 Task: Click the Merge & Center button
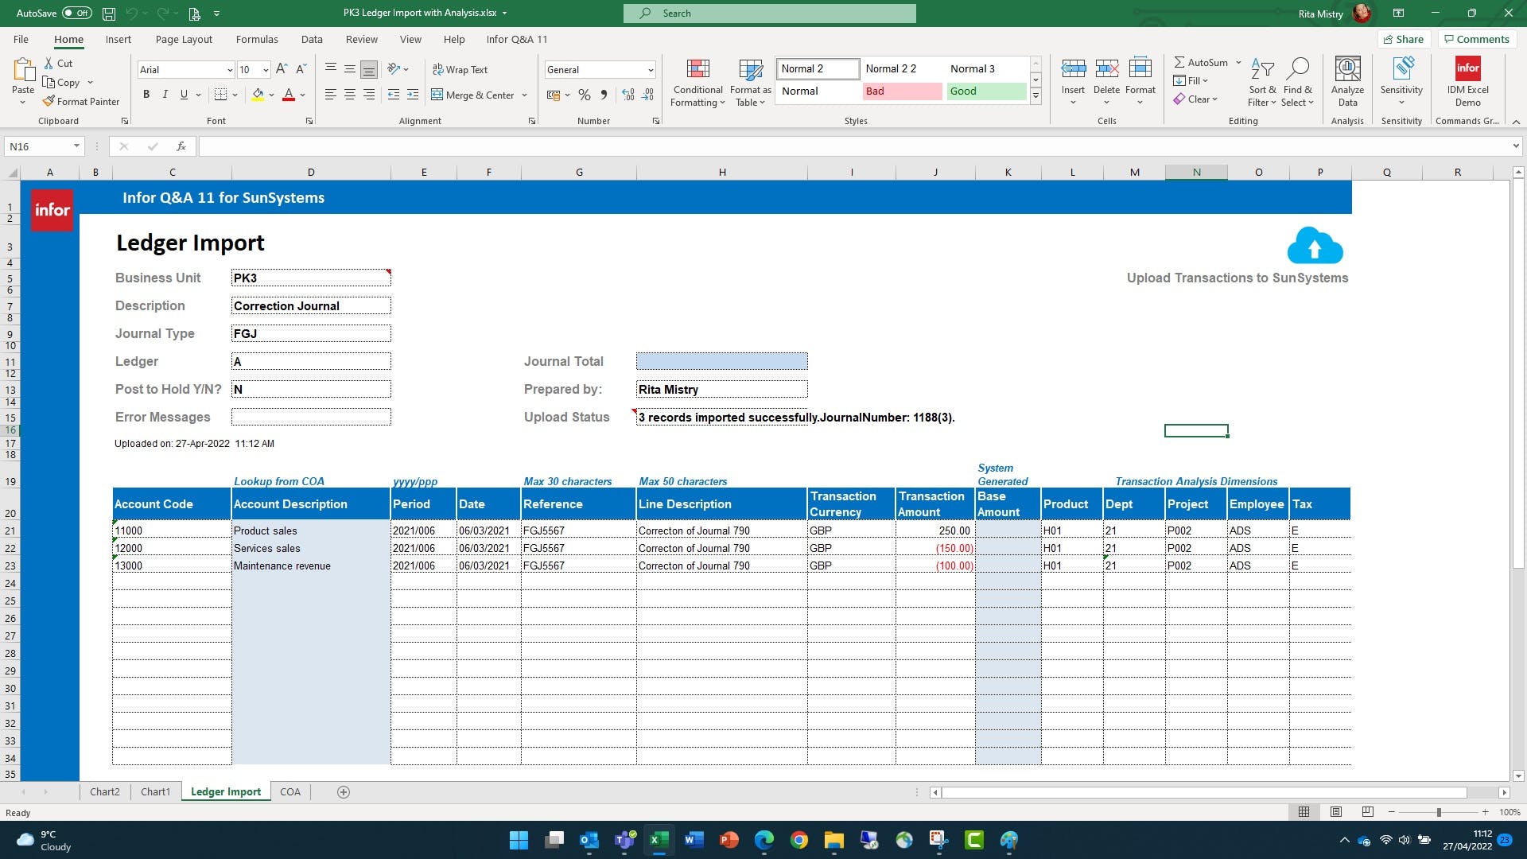[473, 95]
